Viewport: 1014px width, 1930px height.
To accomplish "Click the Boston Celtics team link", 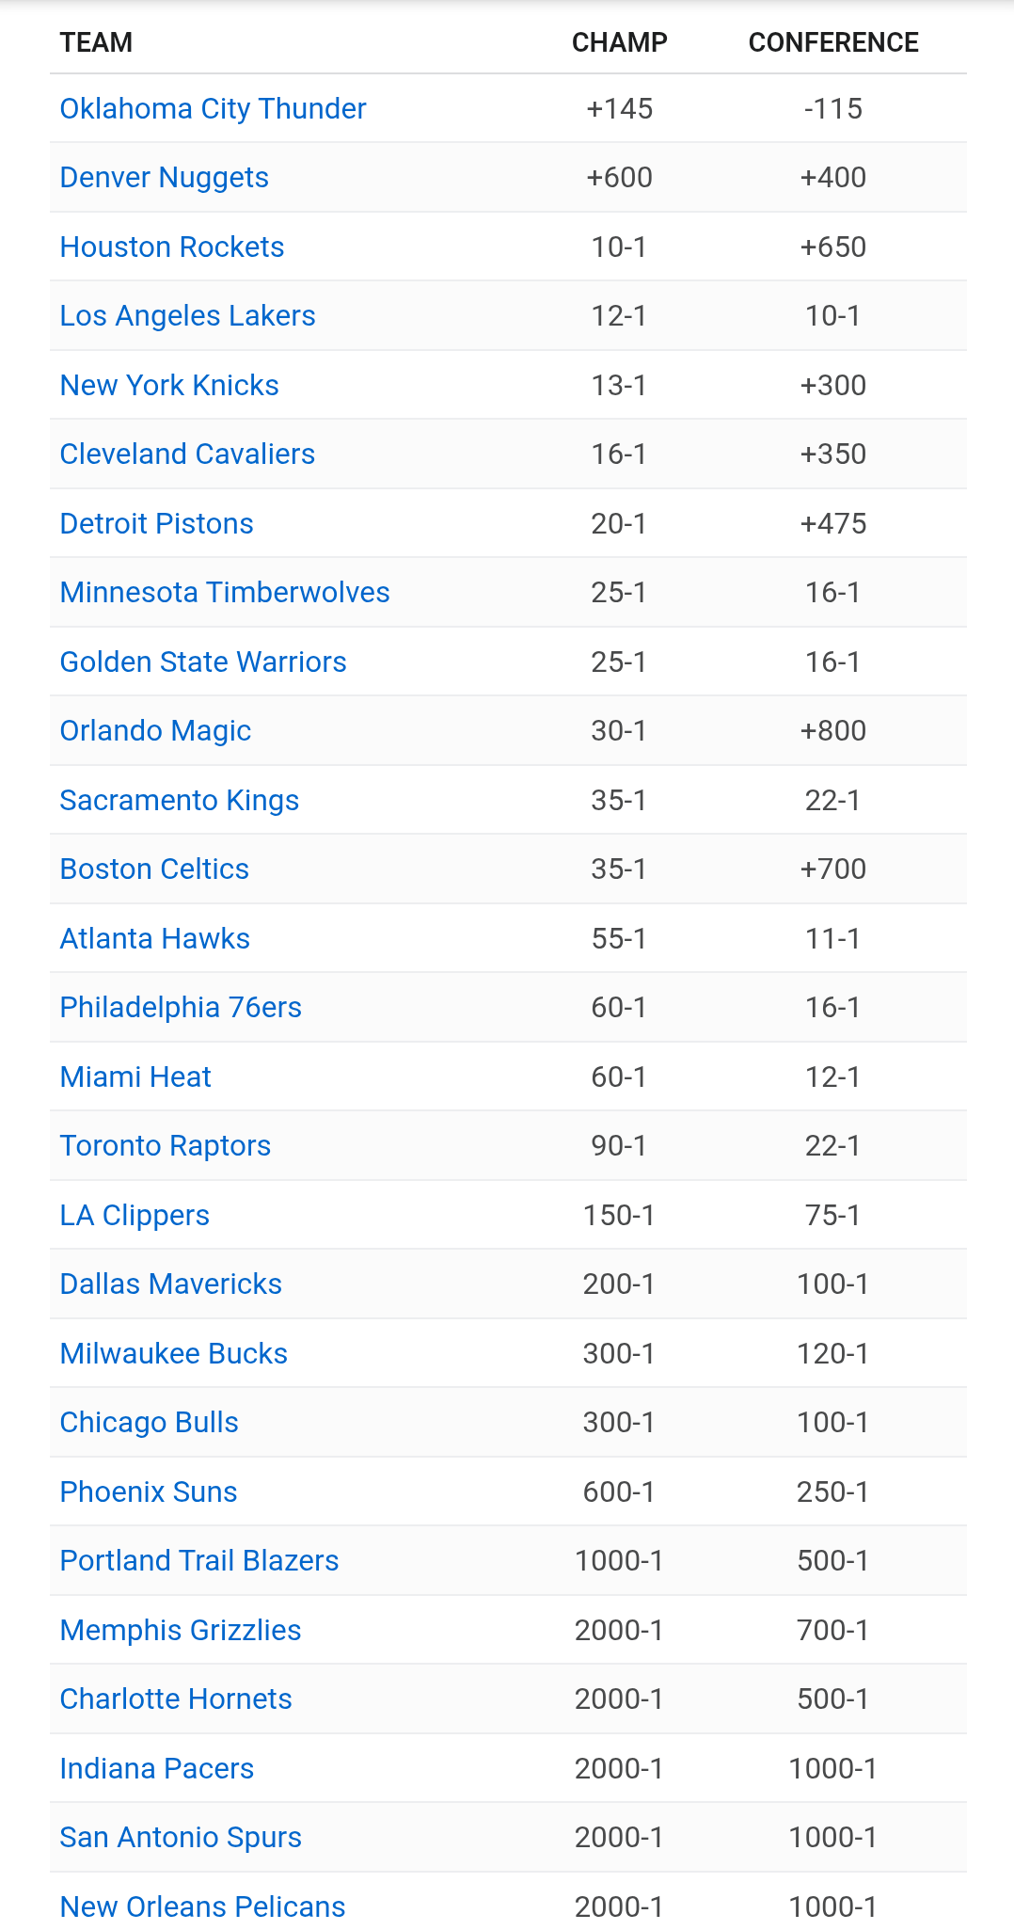I will point(154,869).
